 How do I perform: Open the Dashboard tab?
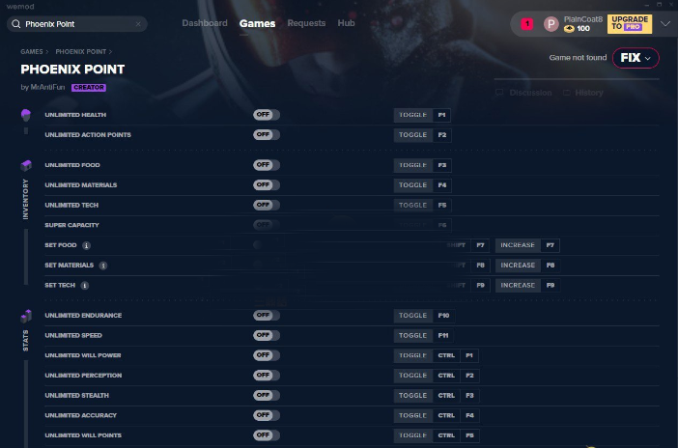(205, 23)
